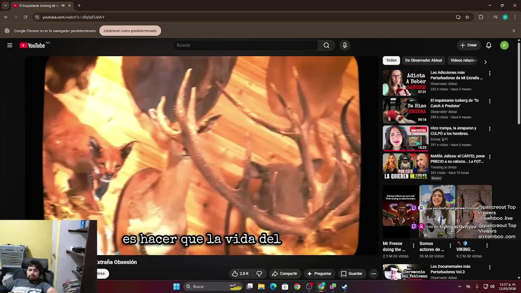Screen dimensions: 521x293
Task: Select the Videos relacionados chip
Action: 463,60
